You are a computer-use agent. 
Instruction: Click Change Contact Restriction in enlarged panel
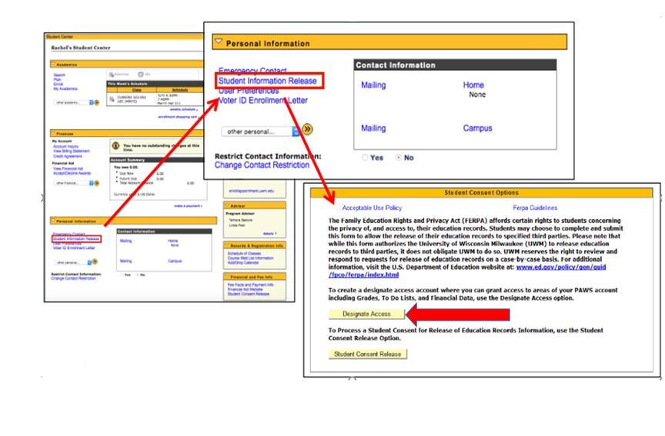click(262, 165)
